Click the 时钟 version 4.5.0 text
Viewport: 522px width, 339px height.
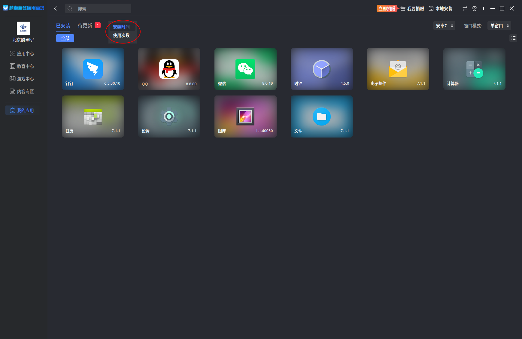pyautogui.click(x=345, y=83)
